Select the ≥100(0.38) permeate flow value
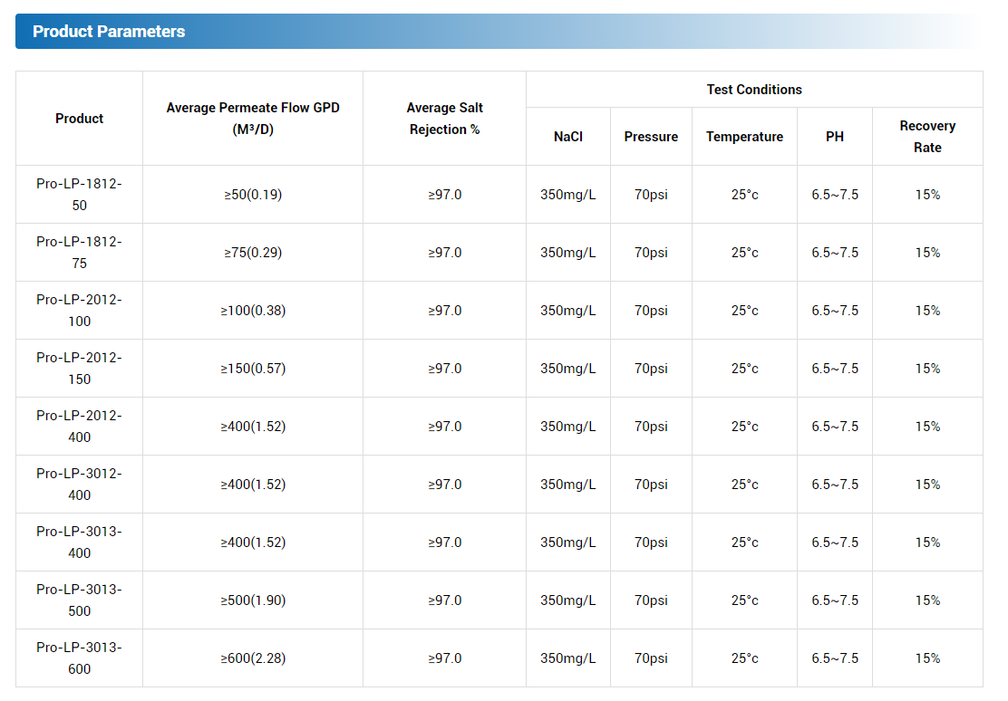This screenshot has height=701, width=1008. 253,311
